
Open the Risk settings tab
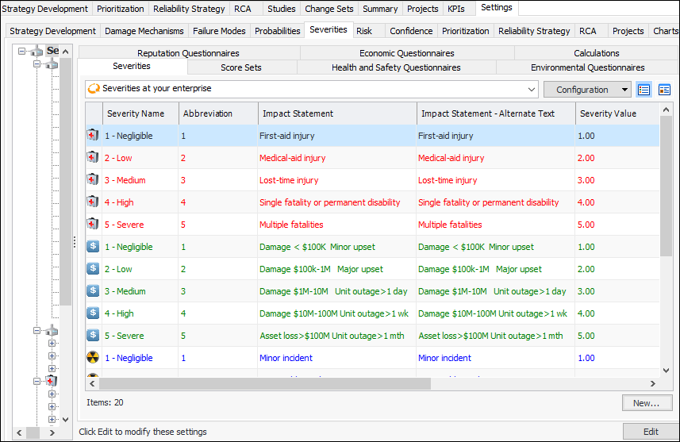(364, 31)
